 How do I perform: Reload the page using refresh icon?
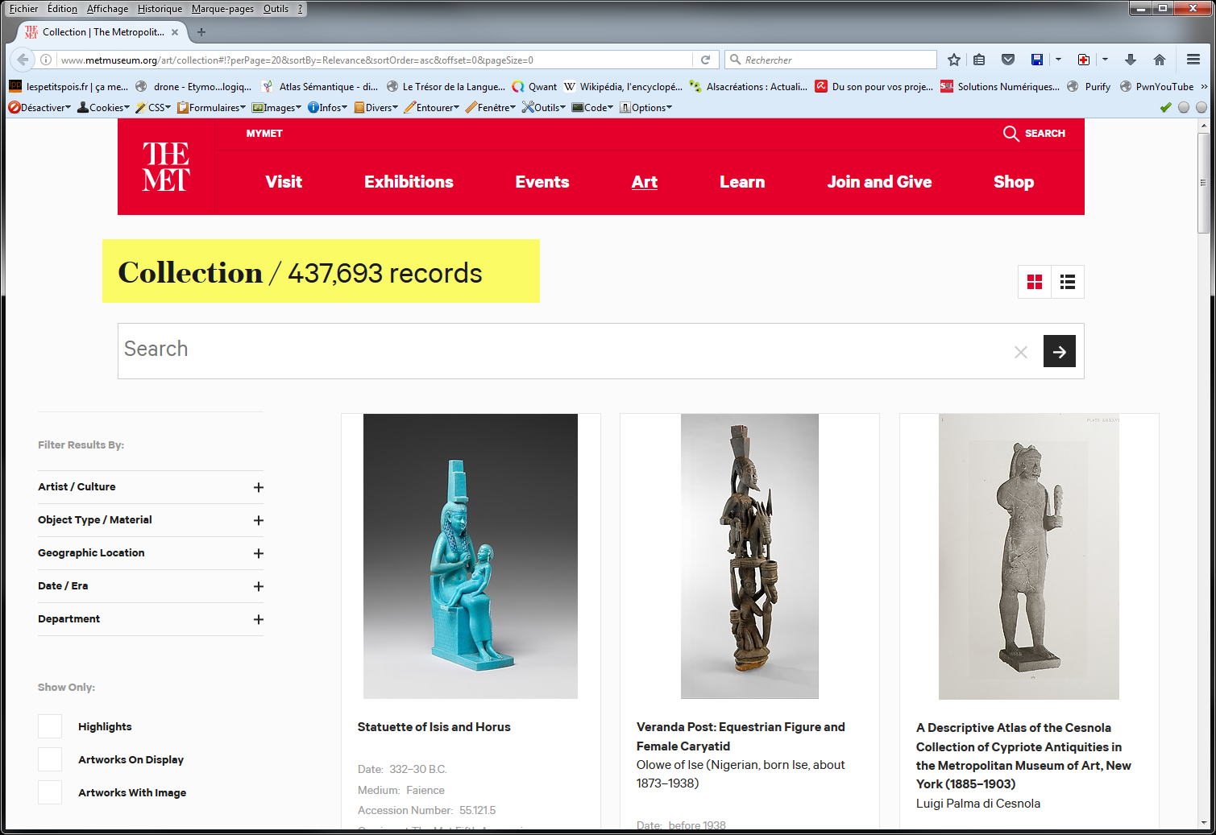[705, 60]
